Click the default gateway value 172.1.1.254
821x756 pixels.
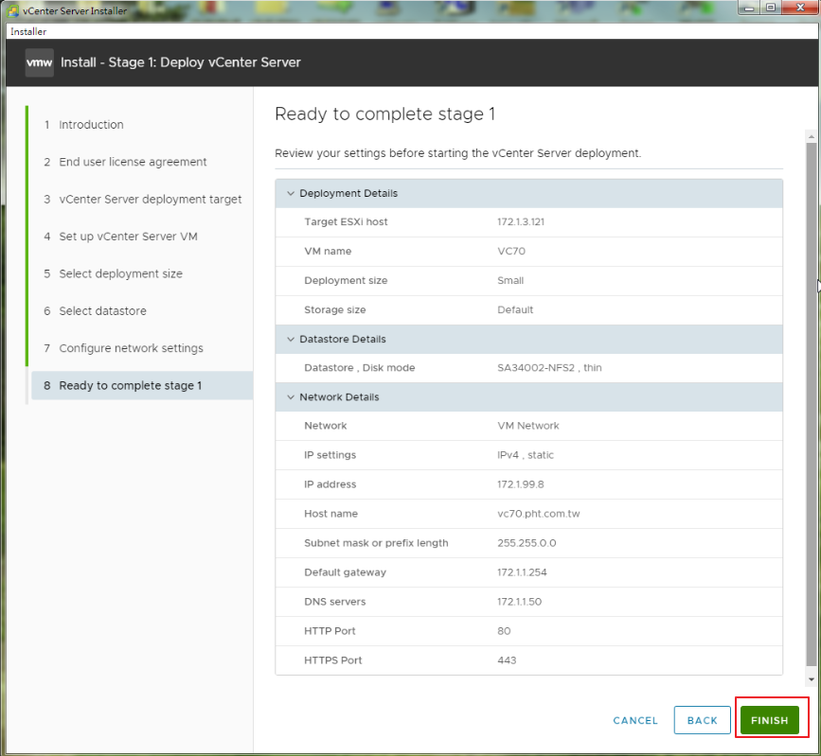point(522,572)
